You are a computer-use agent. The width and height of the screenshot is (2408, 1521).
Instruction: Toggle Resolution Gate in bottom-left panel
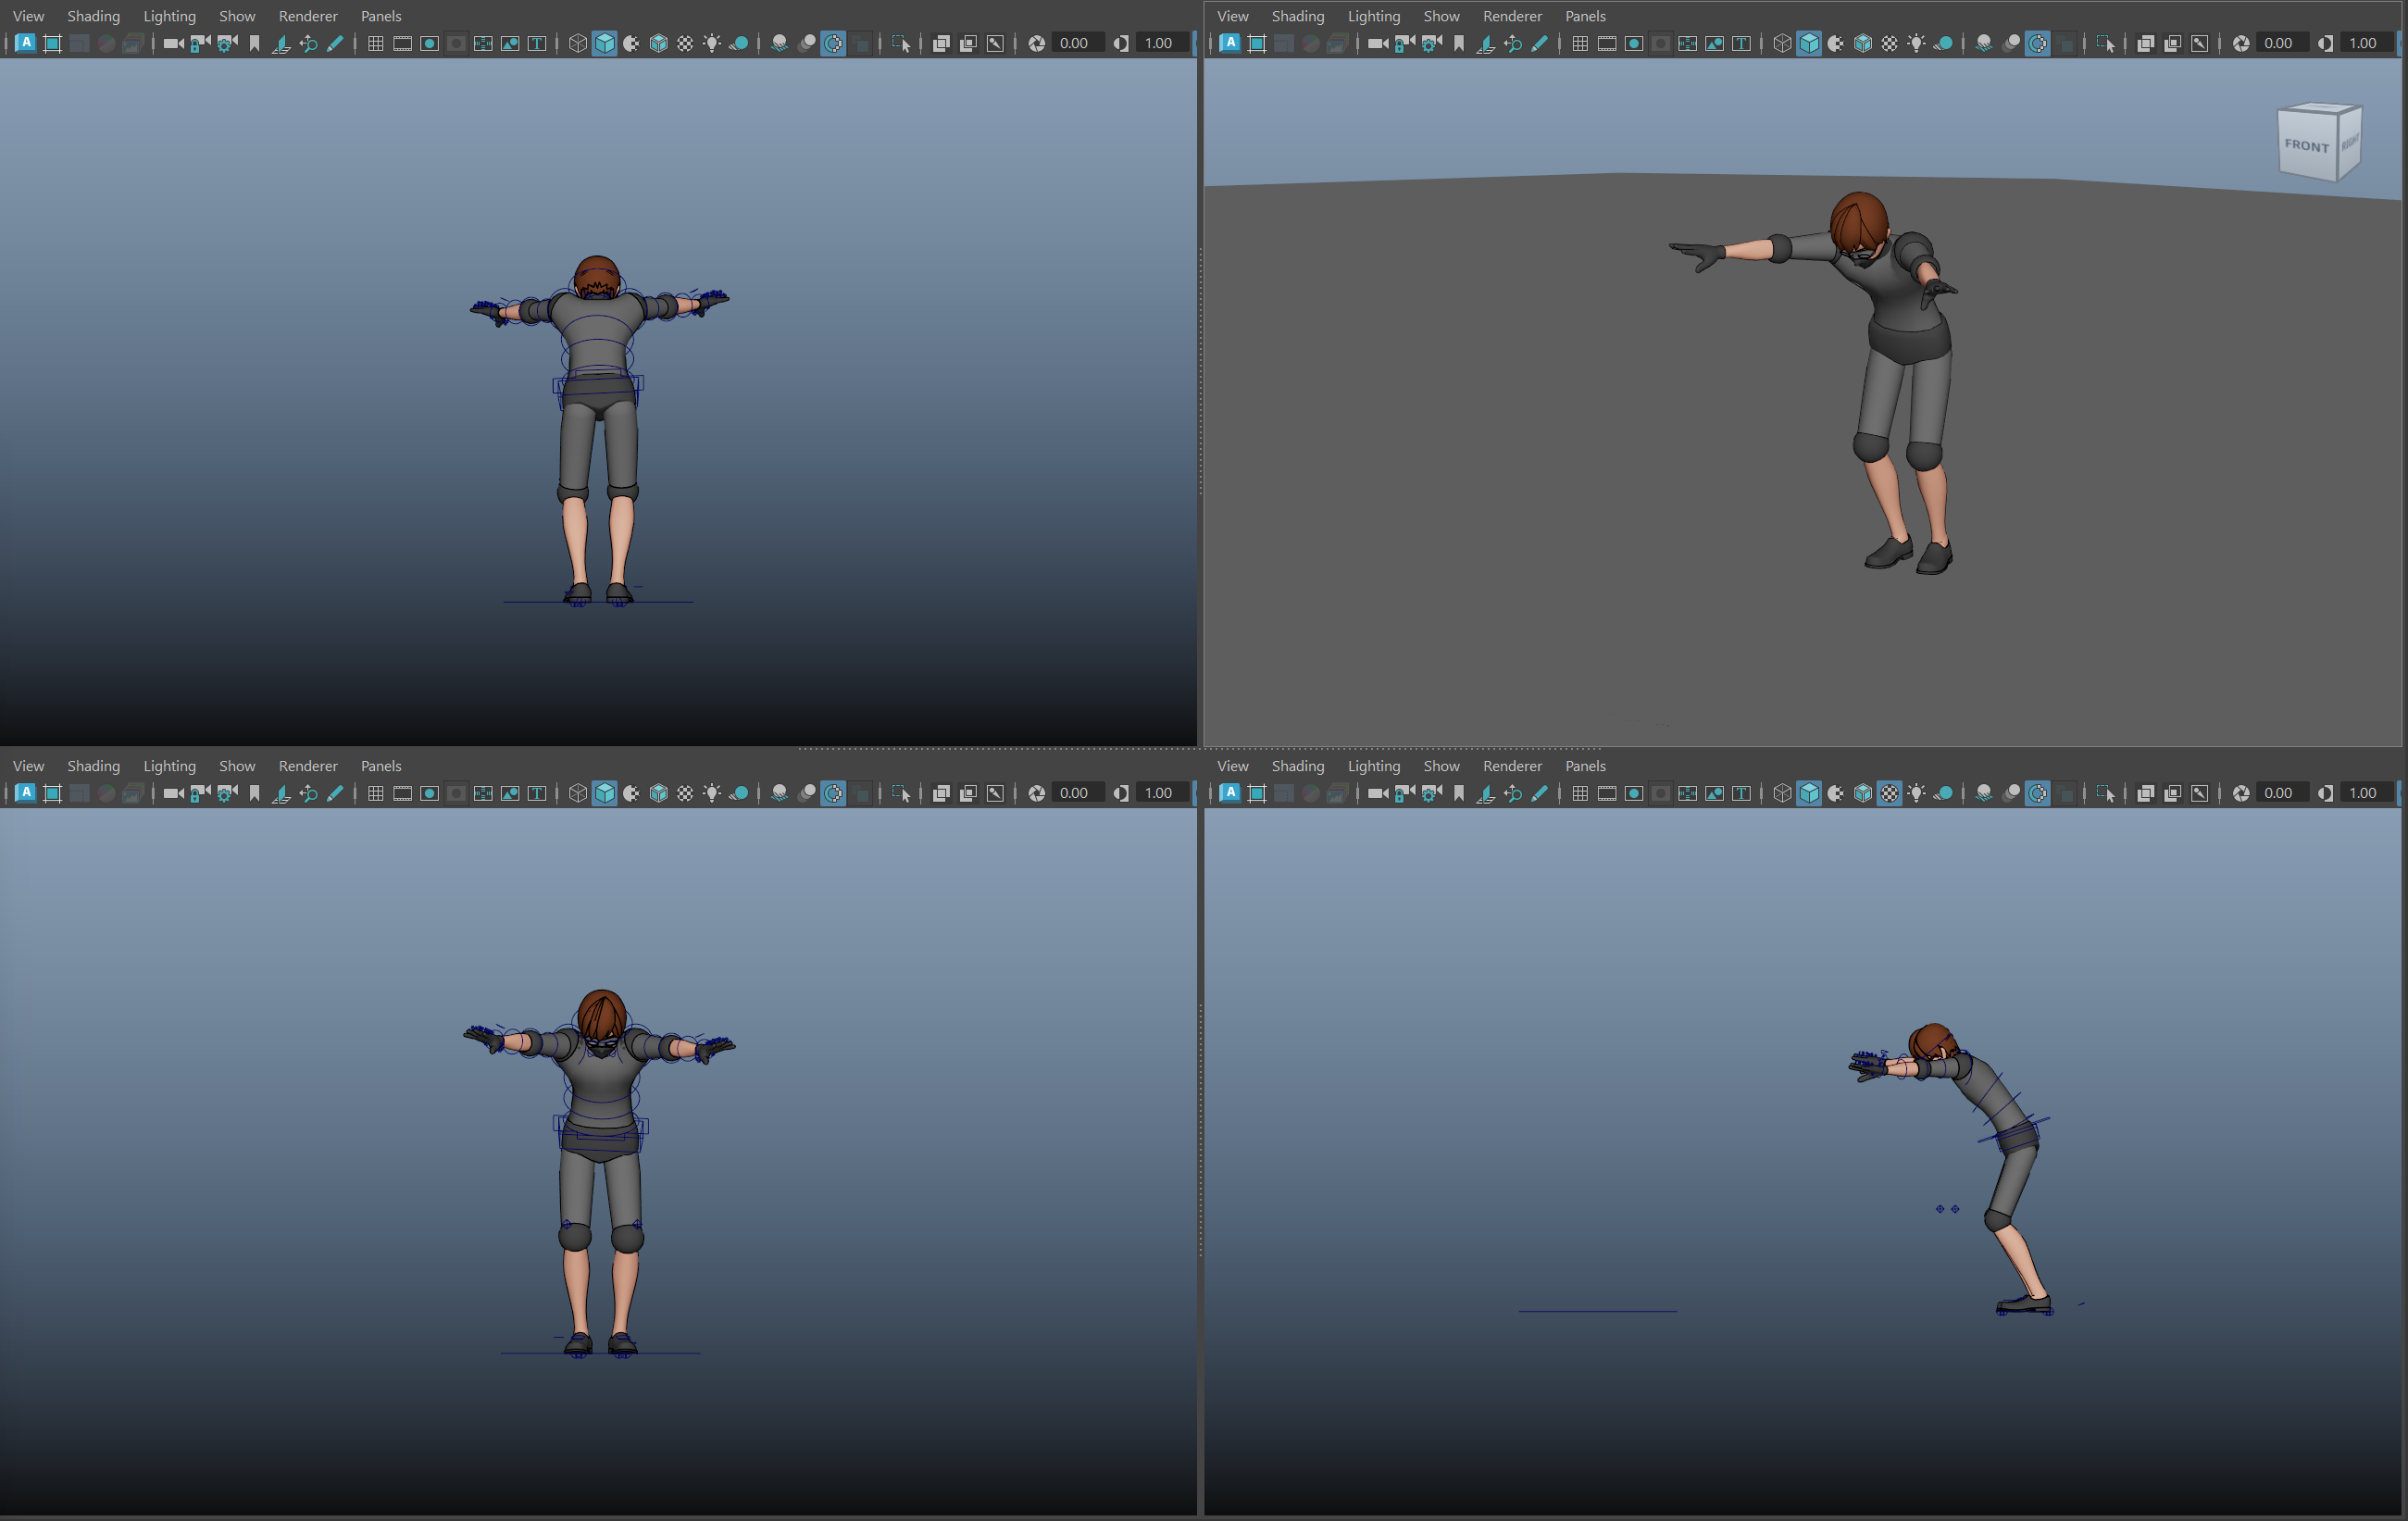pos(429,793)
